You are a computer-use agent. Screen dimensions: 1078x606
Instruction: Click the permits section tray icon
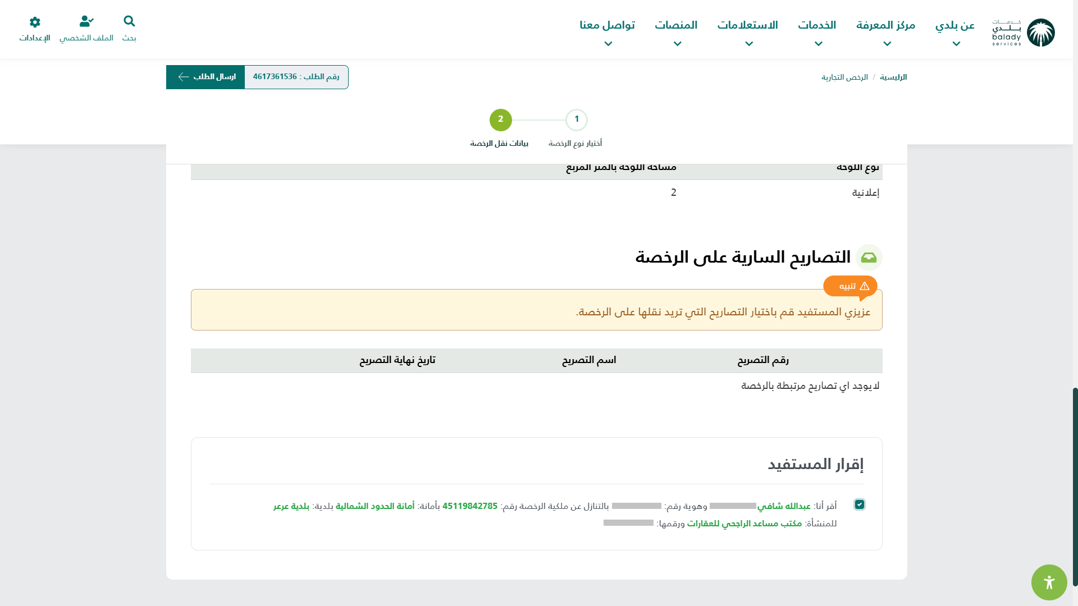point(869,258)
